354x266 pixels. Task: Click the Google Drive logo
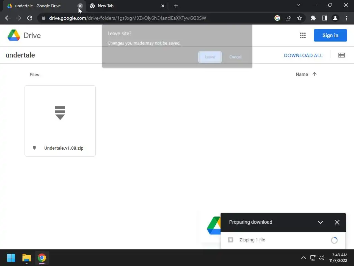click(x=24, y=35)
